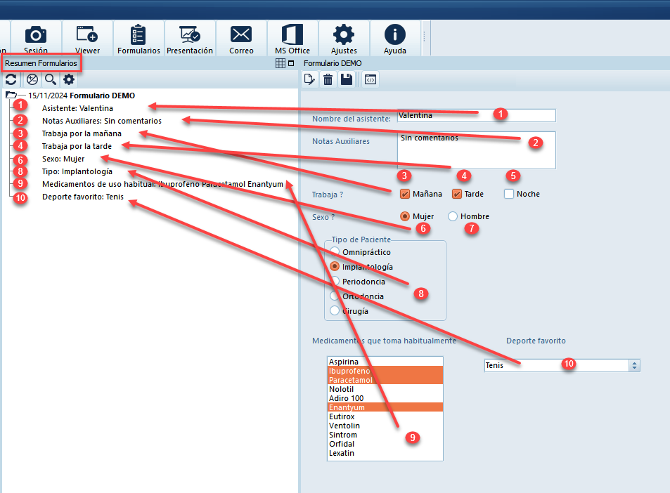670x493 pixels.
Task: Select the Resumen Formularios tab
Action: [41, 63]
